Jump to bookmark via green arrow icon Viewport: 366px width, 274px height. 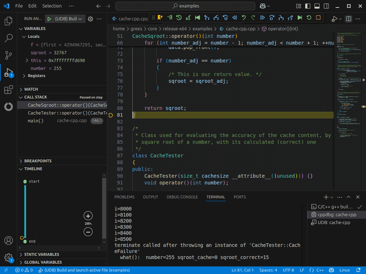169,18
